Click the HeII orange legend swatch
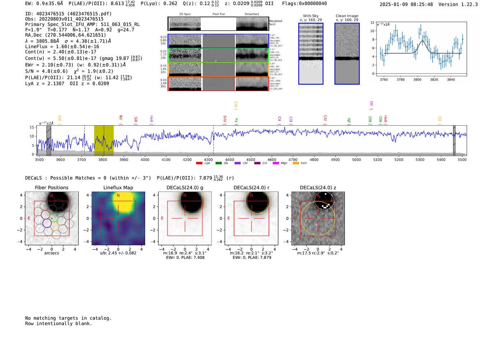This screenshot has width=503, height=343. click(296, 163)
